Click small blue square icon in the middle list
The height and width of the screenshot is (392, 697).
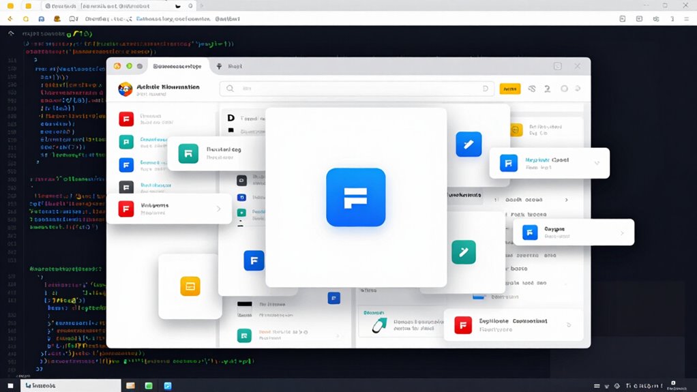pos(241,197)
